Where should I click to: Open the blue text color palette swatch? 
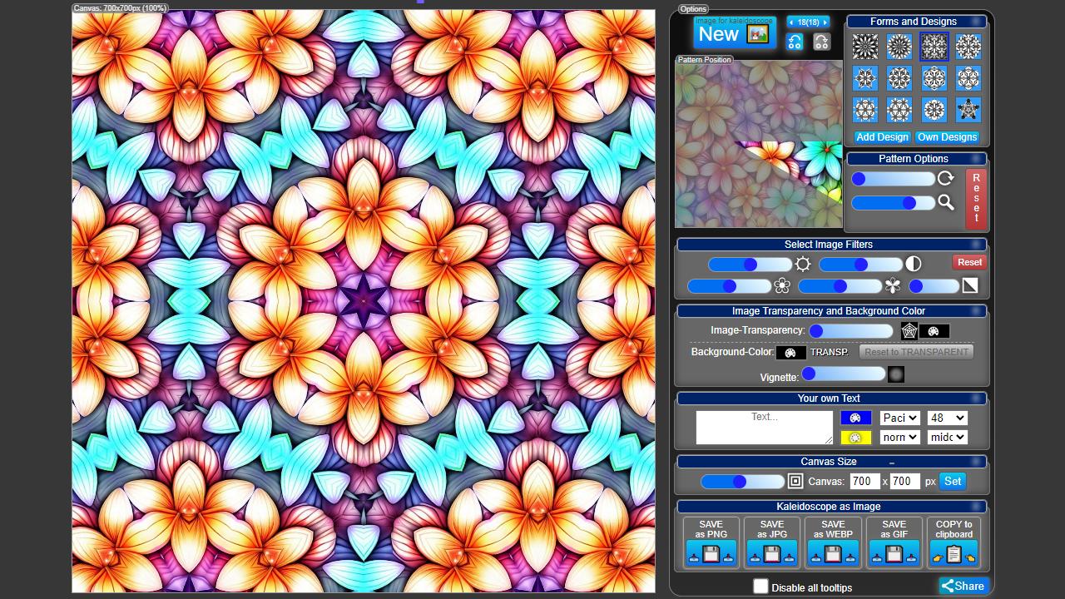pos(855,418)
